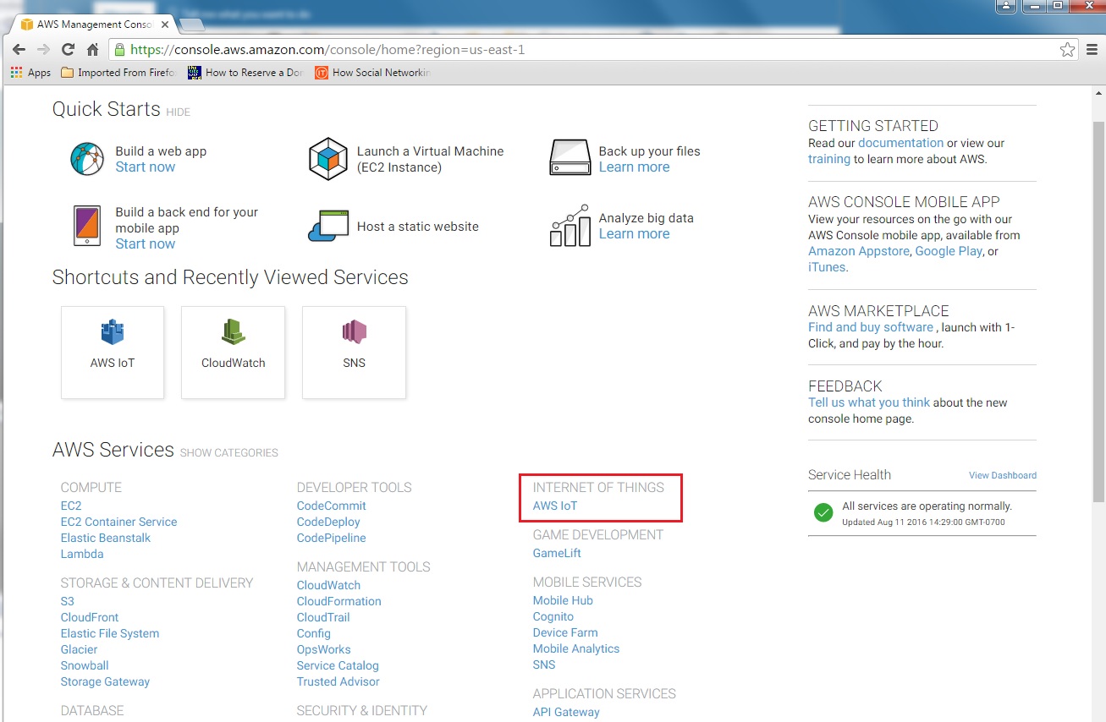This screenshot has height=722, width=1106.
Task: Open the API Gateway link
Action: point(566,712)
